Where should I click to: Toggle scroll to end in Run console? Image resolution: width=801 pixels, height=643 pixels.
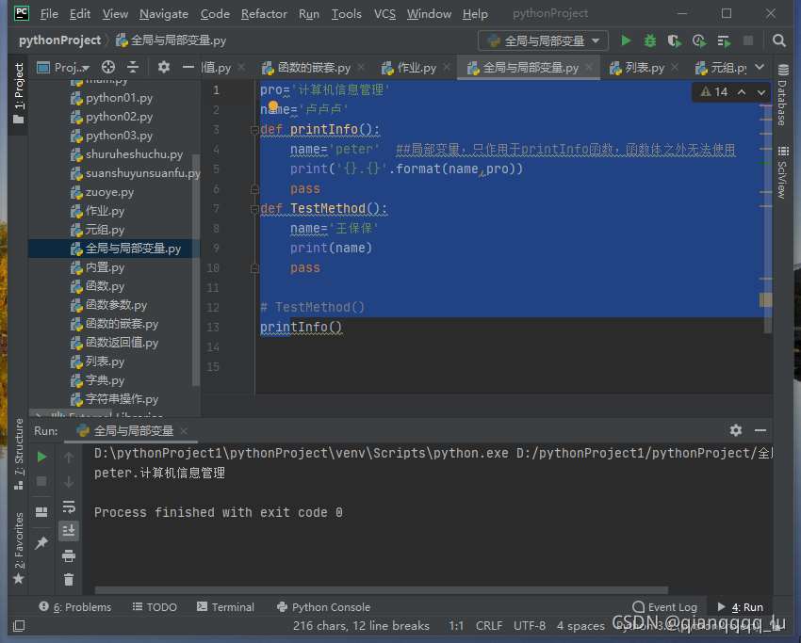tap(69, 531)
